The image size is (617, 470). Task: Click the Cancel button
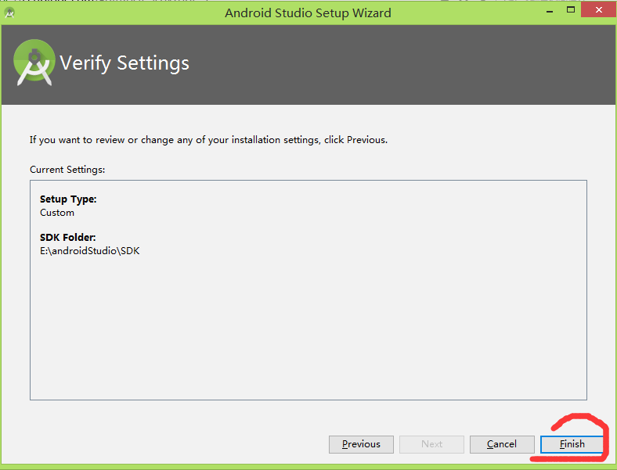click(502, 444)
